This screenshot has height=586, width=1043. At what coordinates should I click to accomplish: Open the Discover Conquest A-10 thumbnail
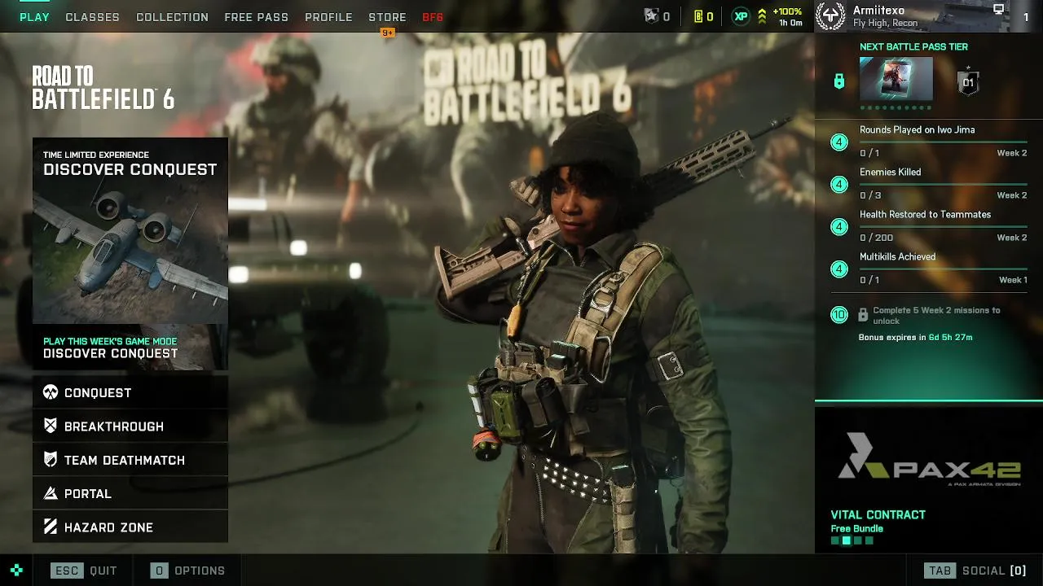point(130,230)
